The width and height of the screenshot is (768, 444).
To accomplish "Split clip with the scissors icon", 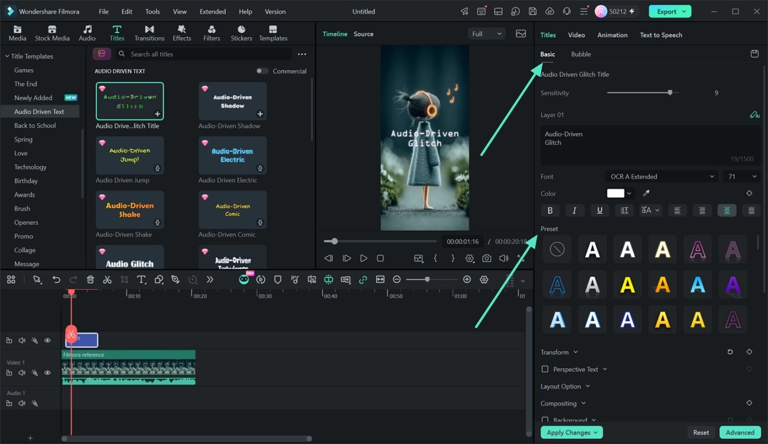I will coord(107,280).
